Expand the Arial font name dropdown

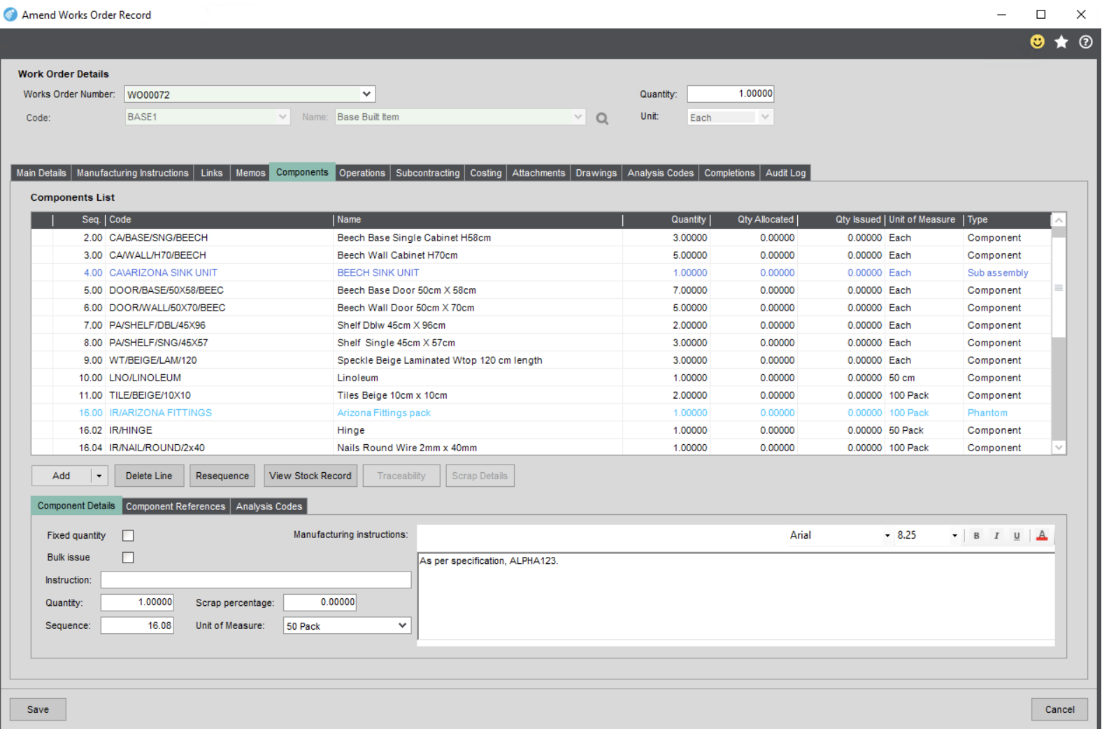point(887,536)
